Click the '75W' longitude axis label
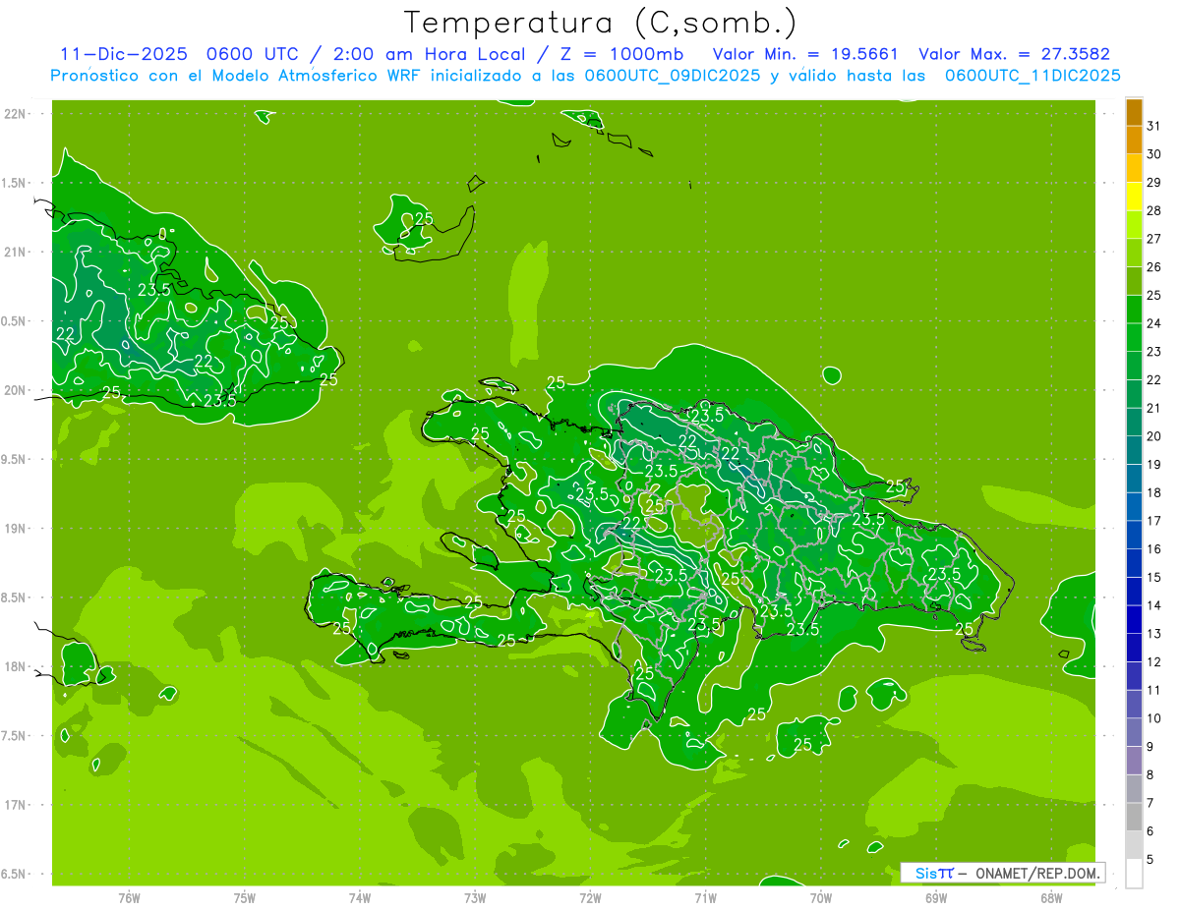 click(245, 898)
